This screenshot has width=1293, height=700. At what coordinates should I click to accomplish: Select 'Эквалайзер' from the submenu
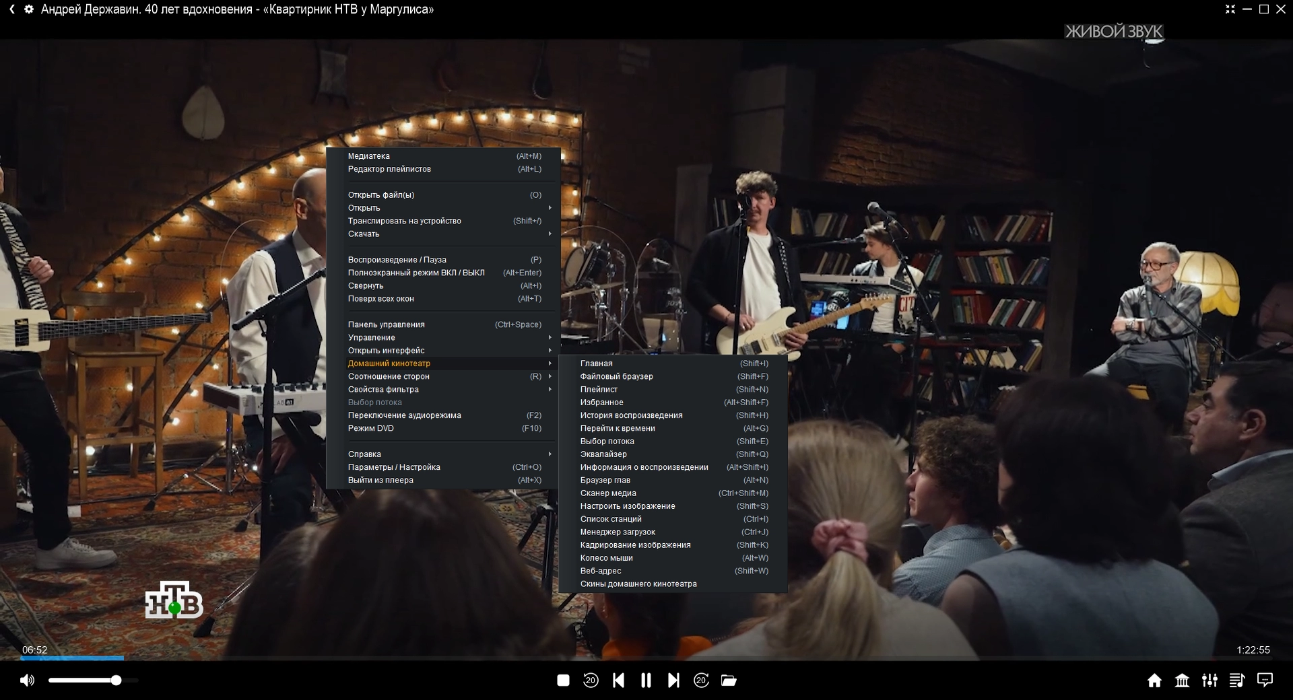pyautogui.click(x=603, y=454)
